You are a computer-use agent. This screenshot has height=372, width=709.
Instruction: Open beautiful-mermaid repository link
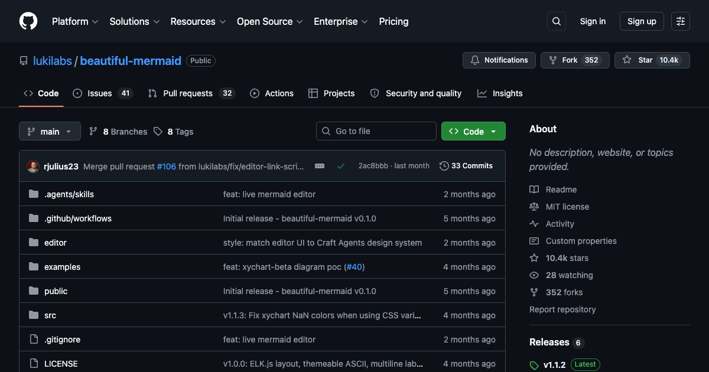tap(131, 61)
